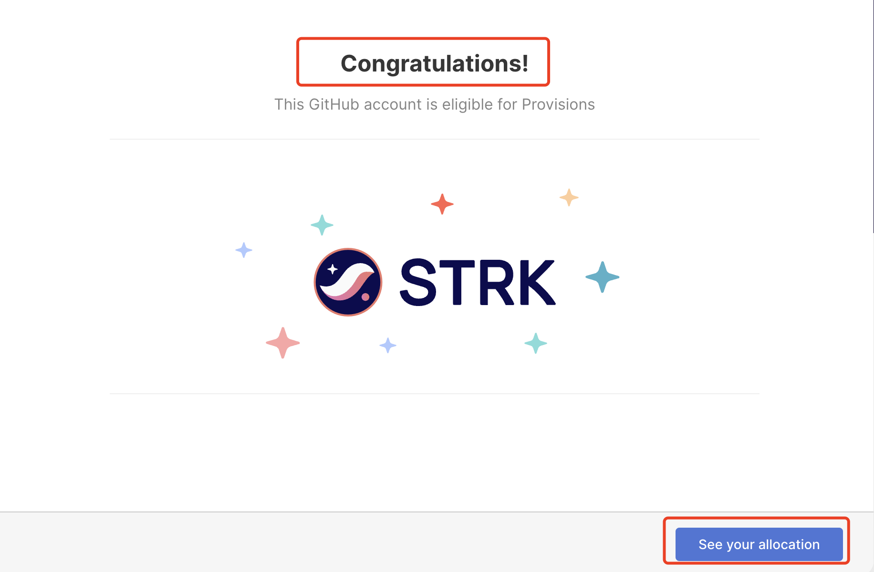Click the word Provisions in the subtitle

tap(558, 104)
